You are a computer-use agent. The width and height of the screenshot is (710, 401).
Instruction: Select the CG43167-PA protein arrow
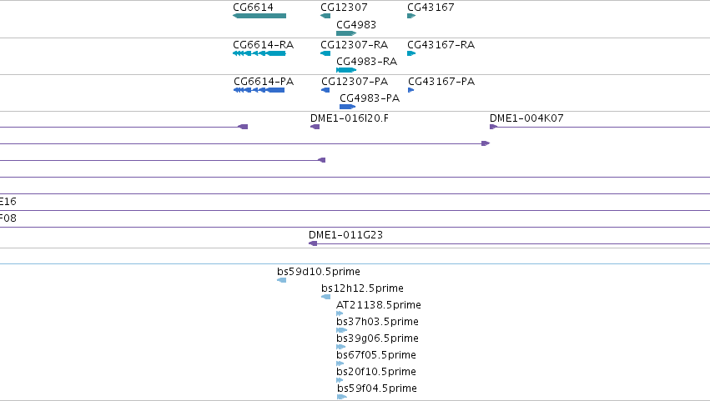click(x=410, y=90)
